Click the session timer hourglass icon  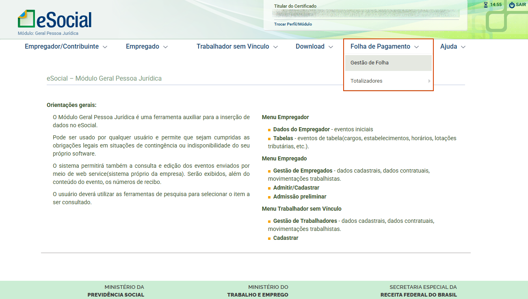tap(486, 5)
